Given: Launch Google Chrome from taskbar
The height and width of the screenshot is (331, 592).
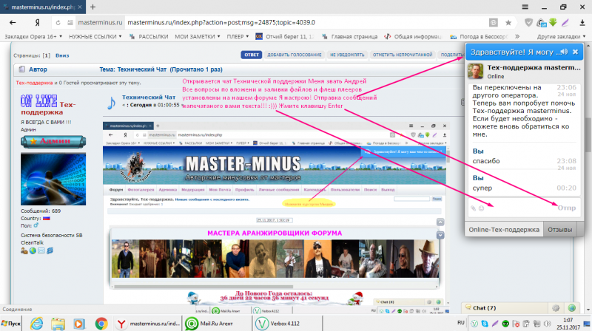Looking at the screenshot, I should [x=101, y=324].
